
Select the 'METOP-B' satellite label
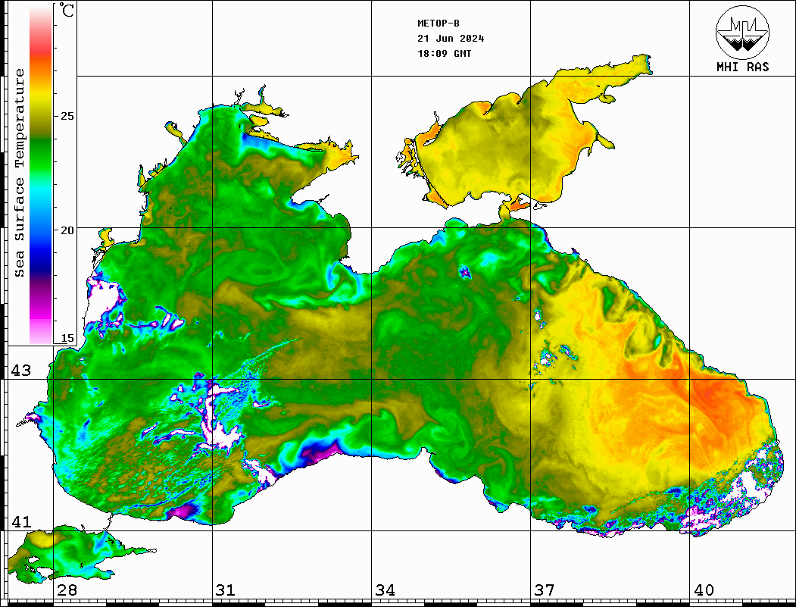point(438,23)
